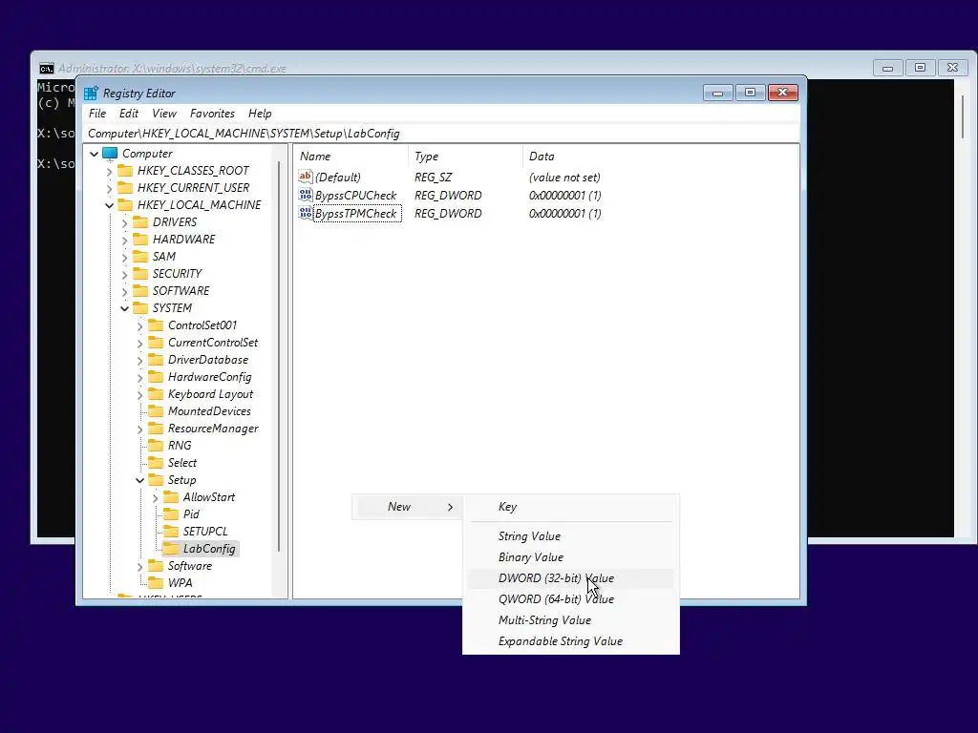Choose String Value from submenu
Image resolution: width=978 pixels, height=733 pixels.
tap(571, 536)
